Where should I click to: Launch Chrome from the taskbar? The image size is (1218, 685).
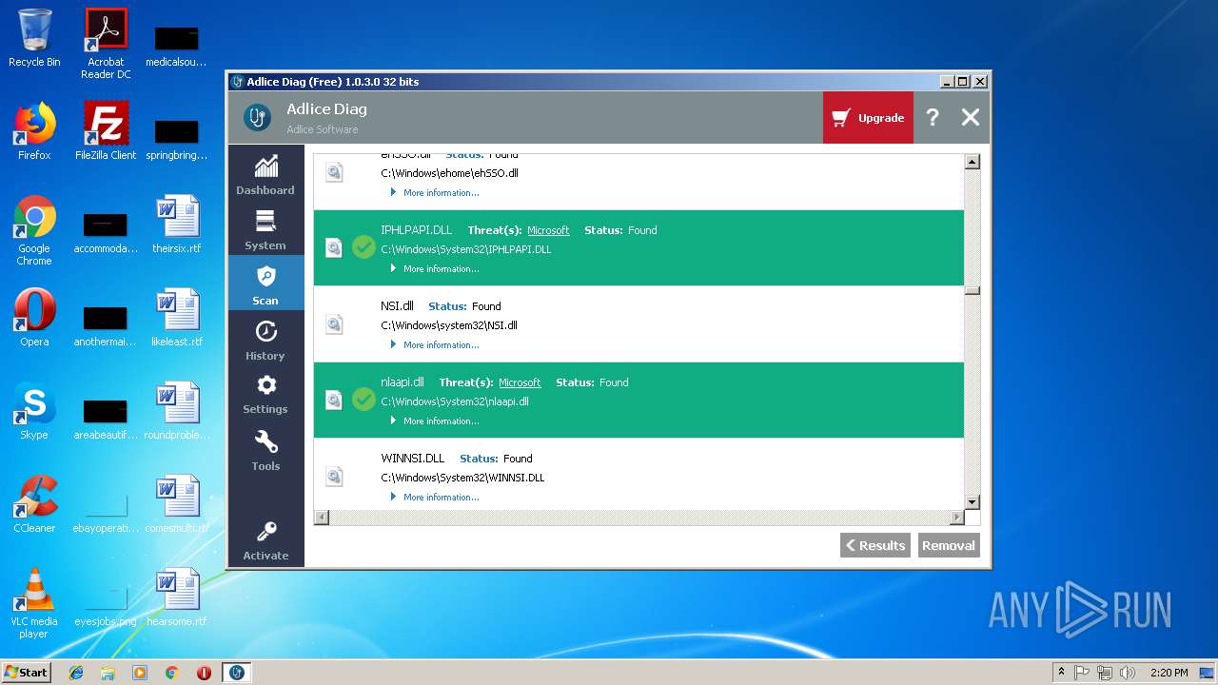click(x=171, y=673)
